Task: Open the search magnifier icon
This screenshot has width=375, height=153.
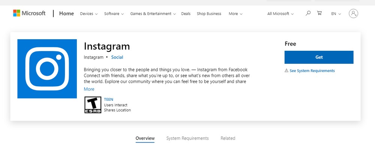Action: point(308,13)
